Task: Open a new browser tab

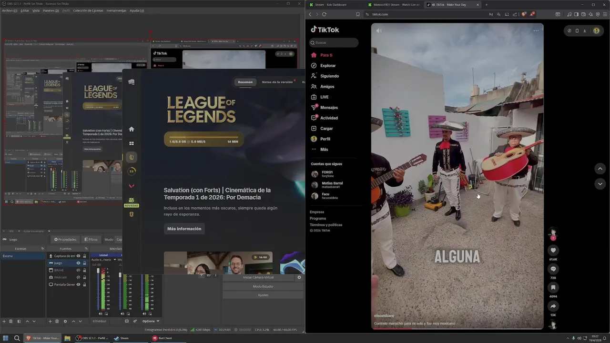Action: click(x=486, y=5)
